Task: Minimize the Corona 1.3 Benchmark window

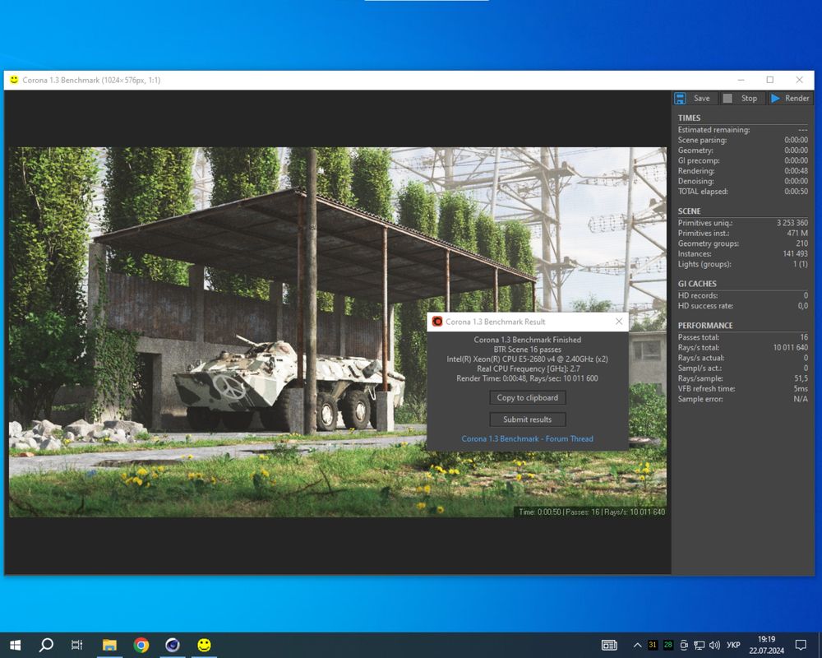Action: pos(741,80)
